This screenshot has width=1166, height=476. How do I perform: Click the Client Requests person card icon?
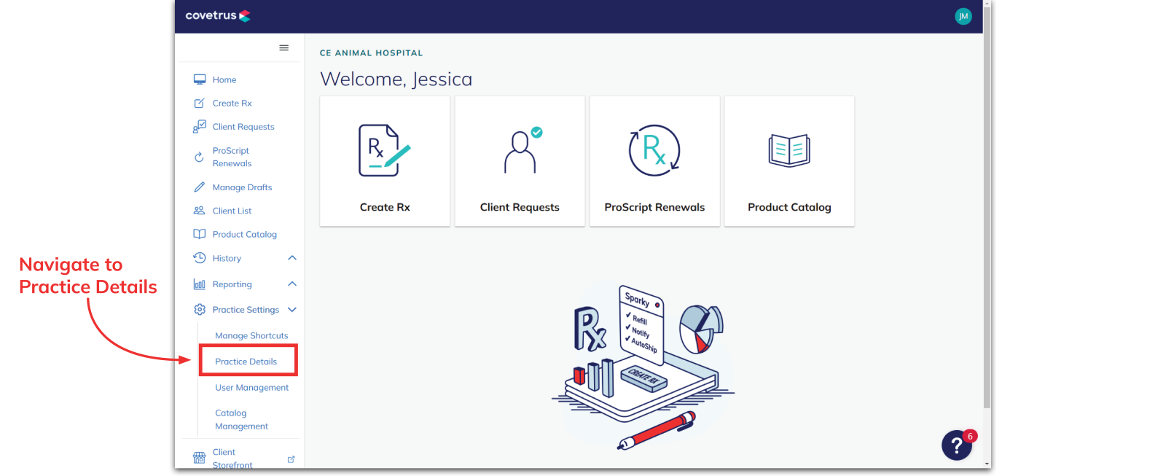coord(520,151)
